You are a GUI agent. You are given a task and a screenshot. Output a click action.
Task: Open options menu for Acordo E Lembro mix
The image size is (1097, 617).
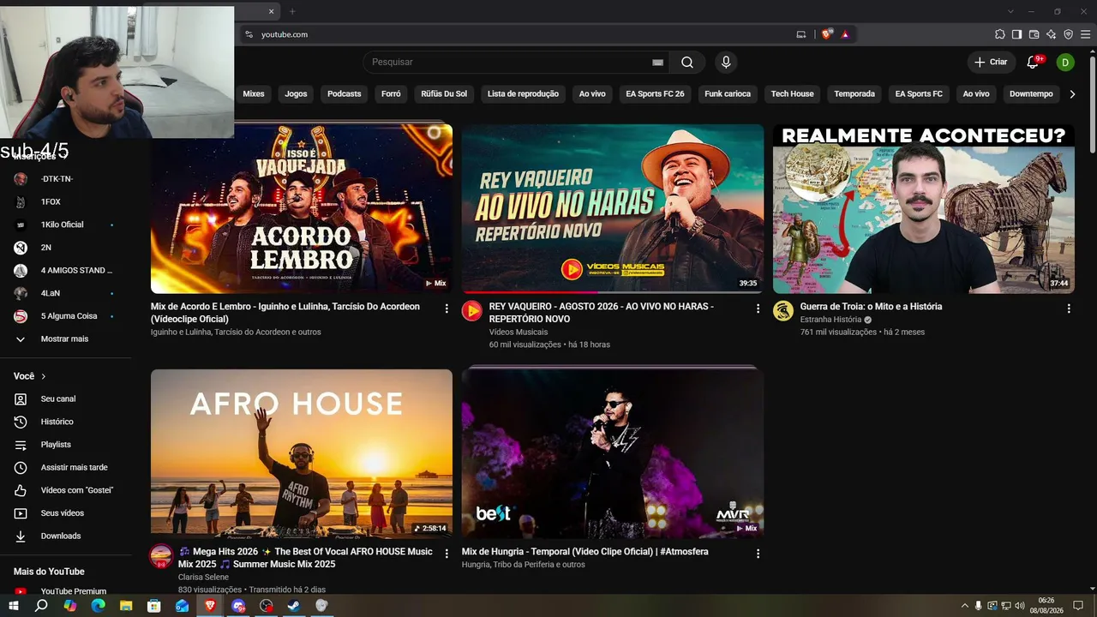(x=447, y=308)
